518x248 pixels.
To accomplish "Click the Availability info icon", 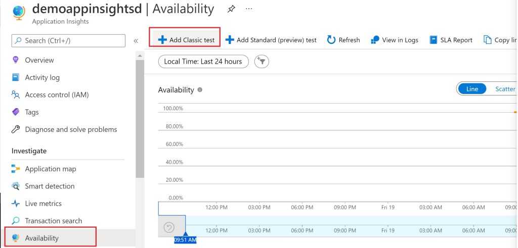I will point(200,90).
